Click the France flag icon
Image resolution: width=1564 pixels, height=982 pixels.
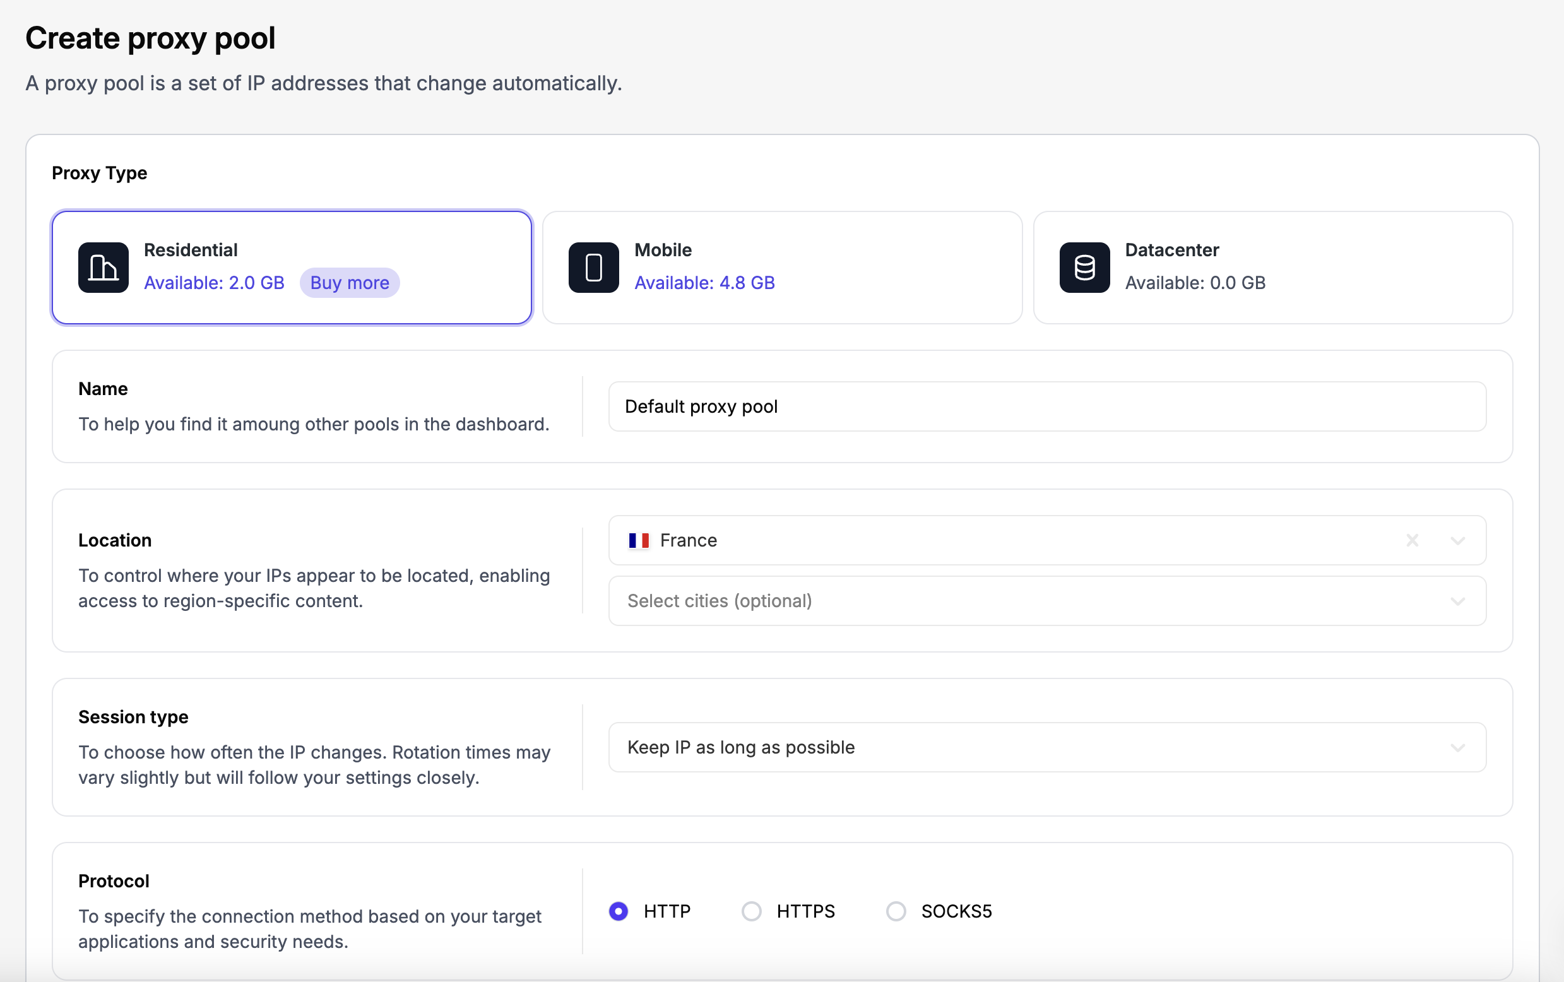tap(639, 540)
